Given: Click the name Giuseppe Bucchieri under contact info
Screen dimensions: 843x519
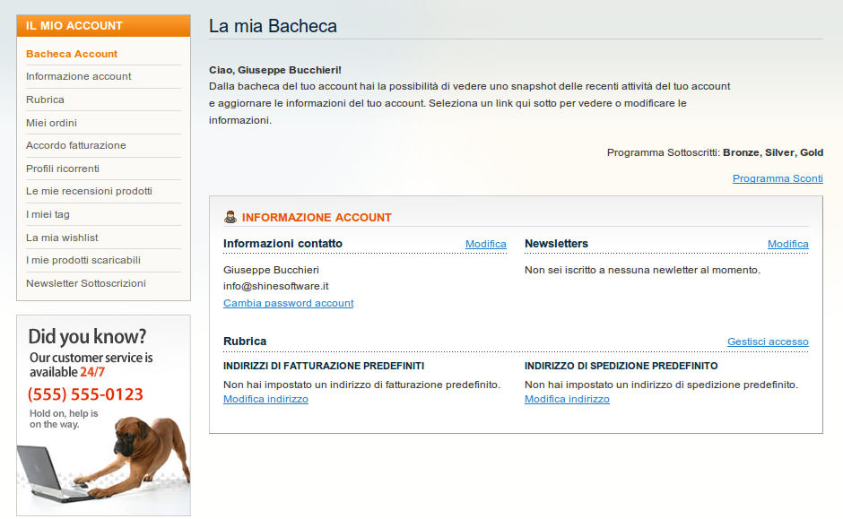Looking at the screenshot, I should [271, 270].
